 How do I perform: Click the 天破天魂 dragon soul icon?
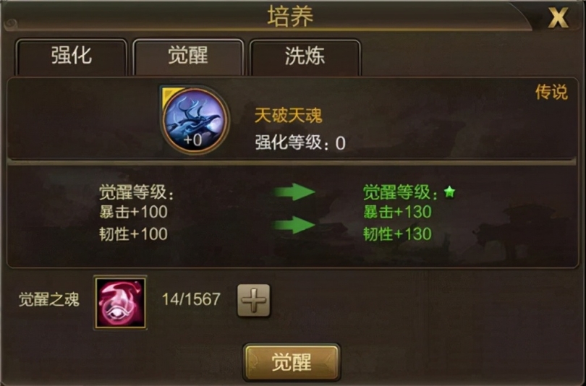point(195,120)
